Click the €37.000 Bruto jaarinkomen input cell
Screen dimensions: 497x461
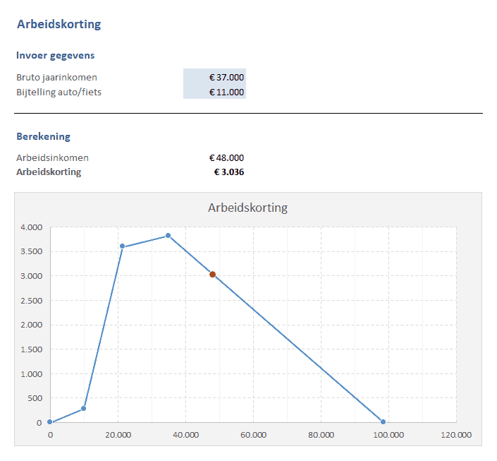tap(214, 77)
